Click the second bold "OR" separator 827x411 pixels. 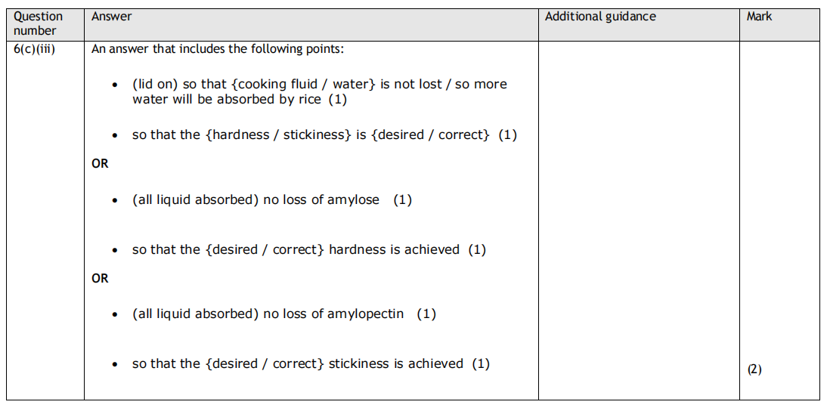click(100, 278)
